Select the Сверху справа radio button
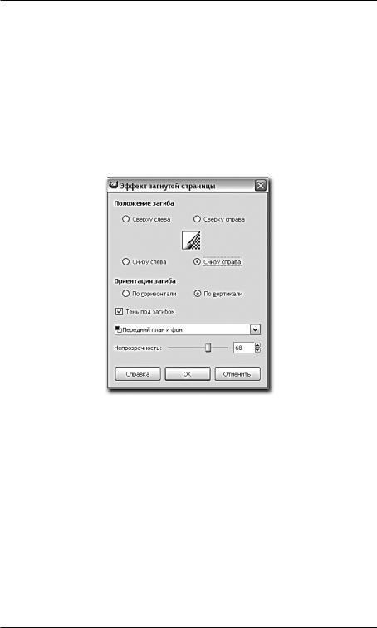The width and height of the screenshot is (377, 628). [x=197, y=219]
